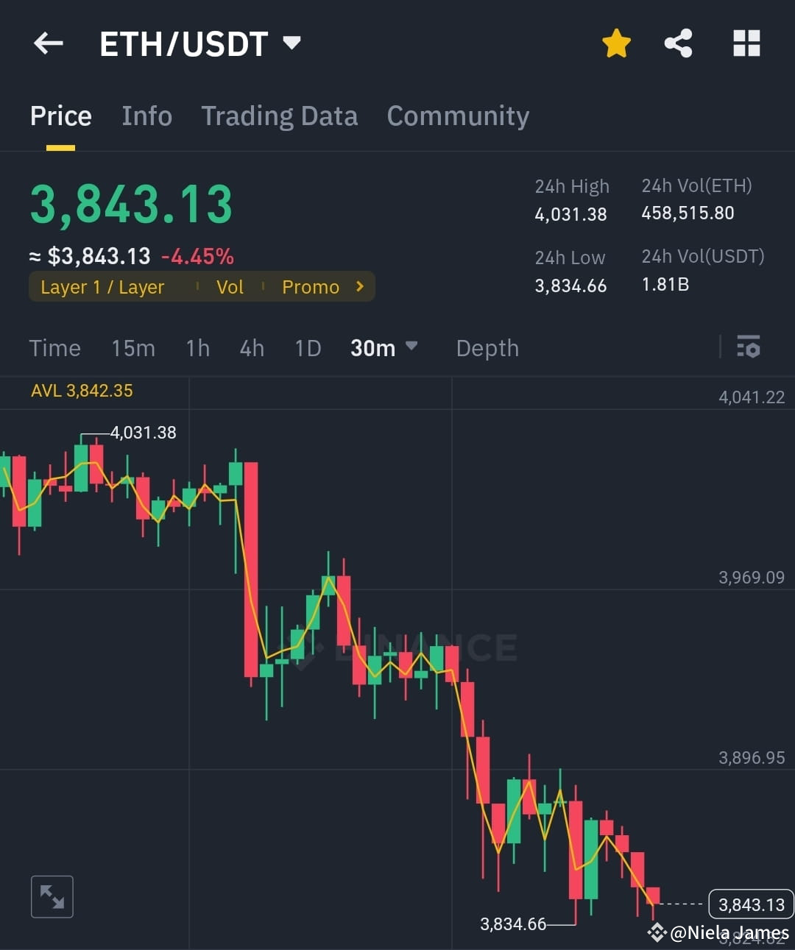Select the Layer 1 / Layer category tag
The image size is (795, 950).
tap(102, 286)
